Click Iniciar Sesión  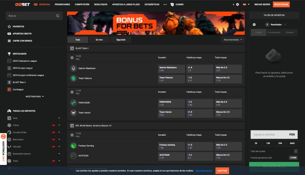click(262, 4)
